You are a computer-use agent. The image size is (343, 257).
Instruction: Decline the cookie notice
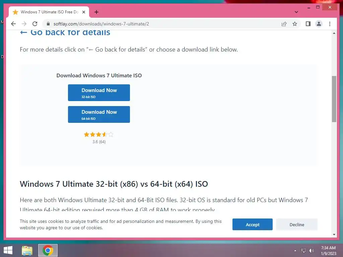coord(297,225)
